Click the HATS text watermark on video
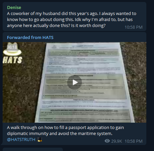The height and width of the screenshot is (151, 154). coord(12,60)
